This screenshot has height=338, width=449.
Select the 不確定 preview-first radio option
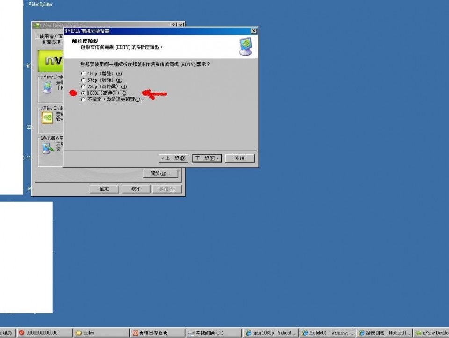[83, 100]
